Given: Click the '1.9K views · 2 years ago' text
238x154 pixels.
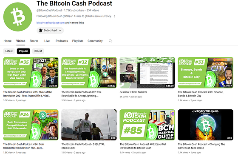Looking at the screenshot, I should pos(190,100).
